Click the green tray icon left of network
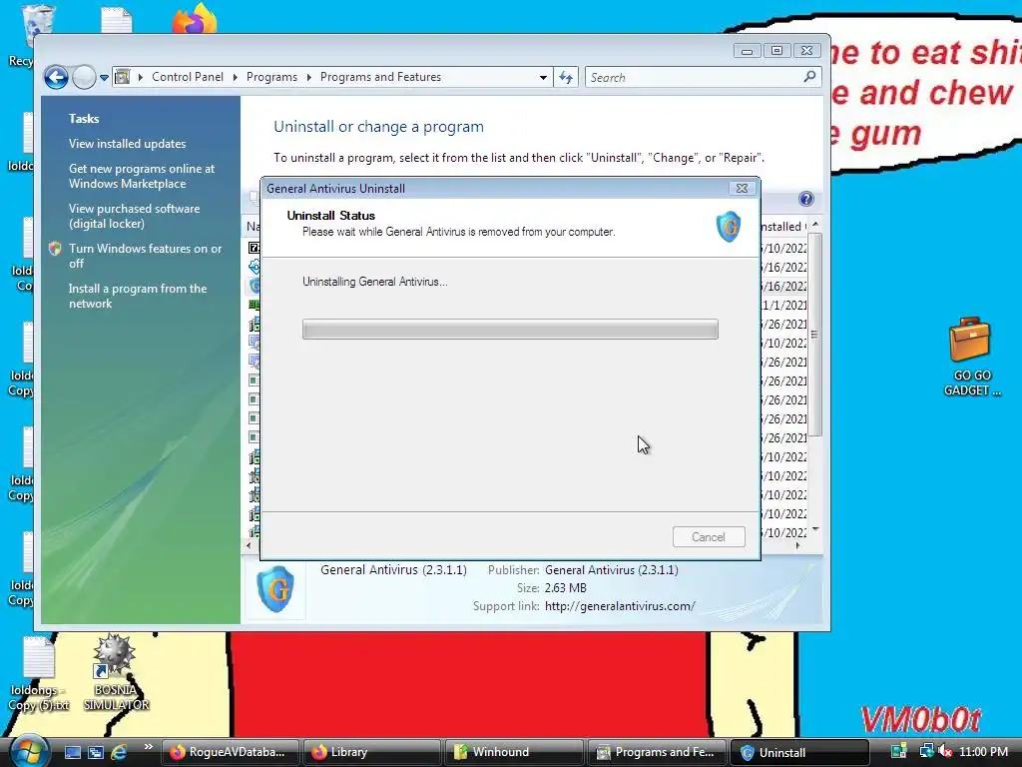 point(899,751)
